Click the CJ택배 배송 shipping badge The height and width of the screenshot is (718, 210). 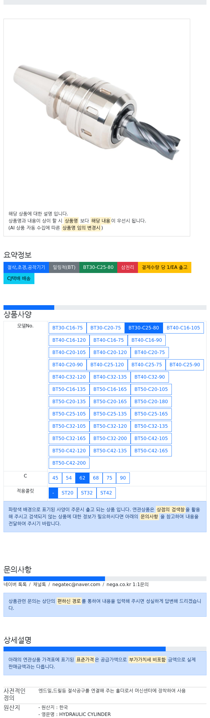click(x=19, y=279)
